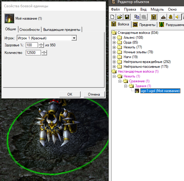Open the Вид menu

coord(143,9)
